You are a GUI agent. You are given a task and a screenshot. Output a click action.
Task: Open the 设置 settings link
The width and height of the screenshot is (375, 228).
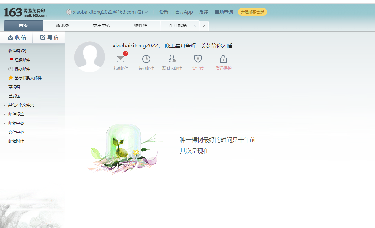point(164,12)
